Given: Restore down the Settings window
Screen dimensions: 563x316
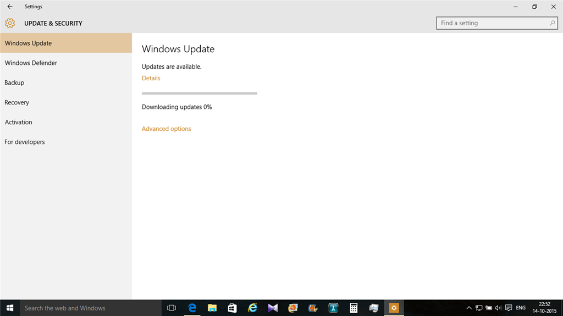Looking at the screenshot, I should pos(534,7).
